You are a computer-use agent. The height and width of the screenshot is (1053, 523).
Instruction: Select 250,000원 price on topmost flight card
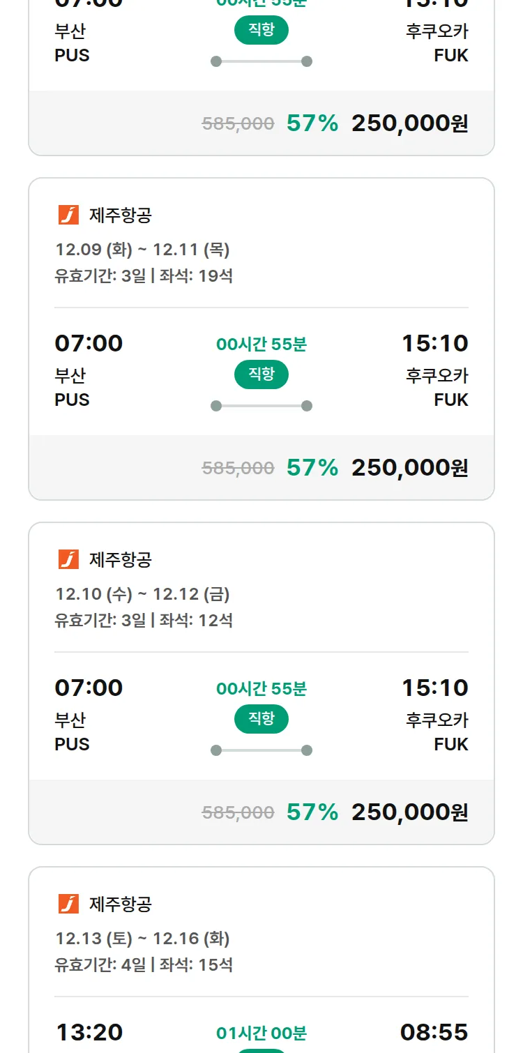(x=409, y=123)
